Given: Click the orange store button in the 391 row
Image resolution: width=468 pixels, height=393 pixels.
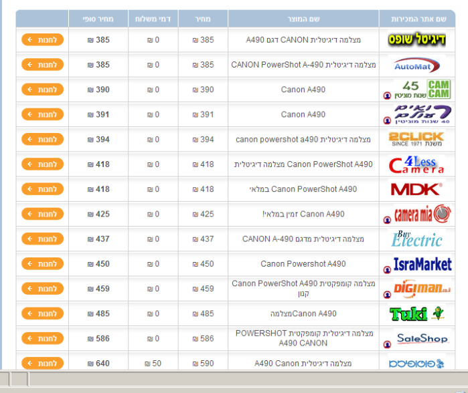Looking at the screenshot, I should coord(42,114).
